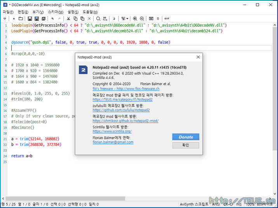Click the view scheme config icon
The image size is (278, 208).
point(151,19)
